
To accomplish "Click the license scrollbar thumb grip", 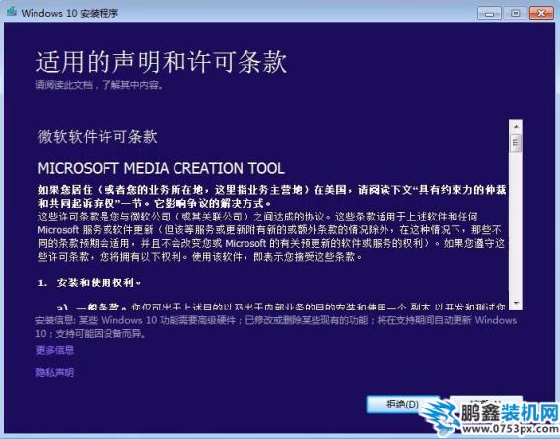I will pos(516,143).
